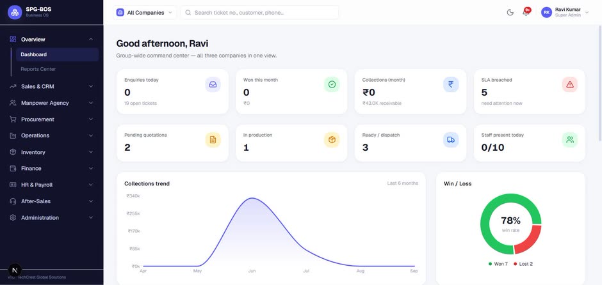Expand the Sales & CRM chevron

91,86
